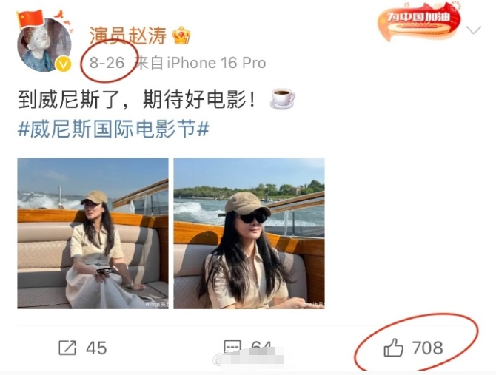Click the 为中国加油 stadium badge
This screenshot has width=496, height=375.
(x=418, y=22)
